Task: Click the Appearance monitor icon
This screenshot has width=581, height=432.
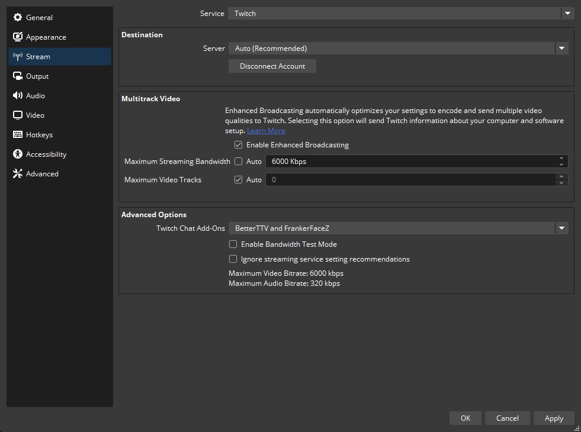Action: (17, 37)
